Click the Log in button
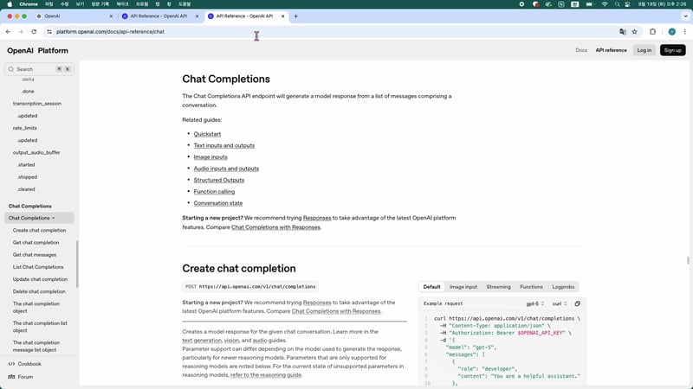This screenshot has height=389, width=693. (644, 50)
